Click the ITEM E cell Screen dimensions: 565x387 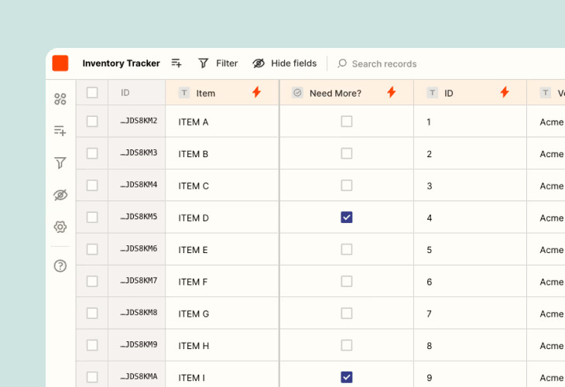(222, 249)
